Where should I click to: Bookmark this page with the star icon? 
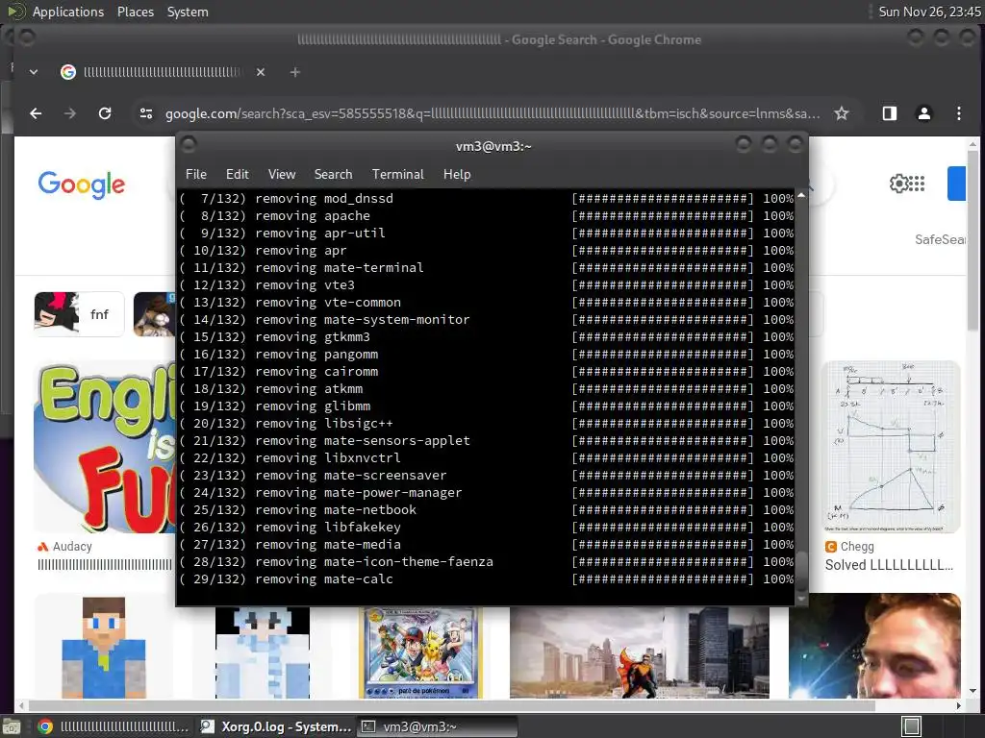coord(841,113)
